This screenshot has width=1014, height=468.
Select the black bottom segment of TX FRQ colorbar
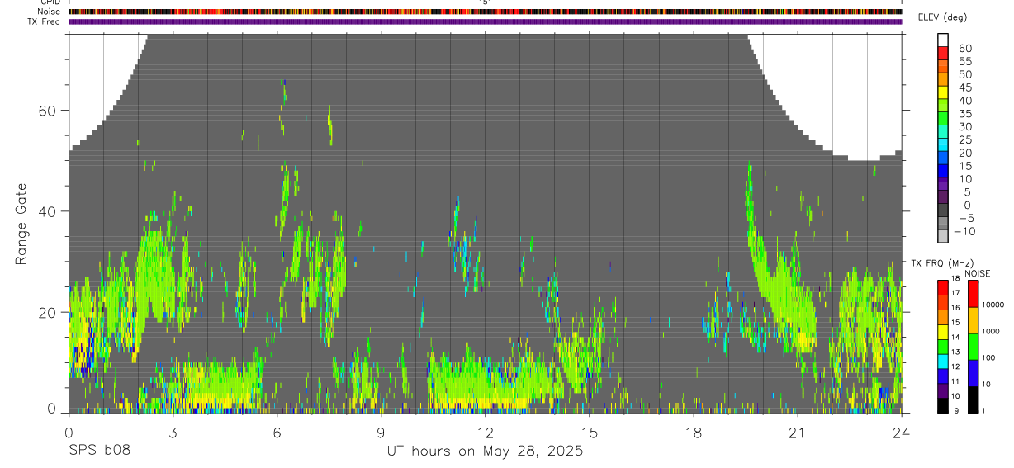[x=942, y=405]
